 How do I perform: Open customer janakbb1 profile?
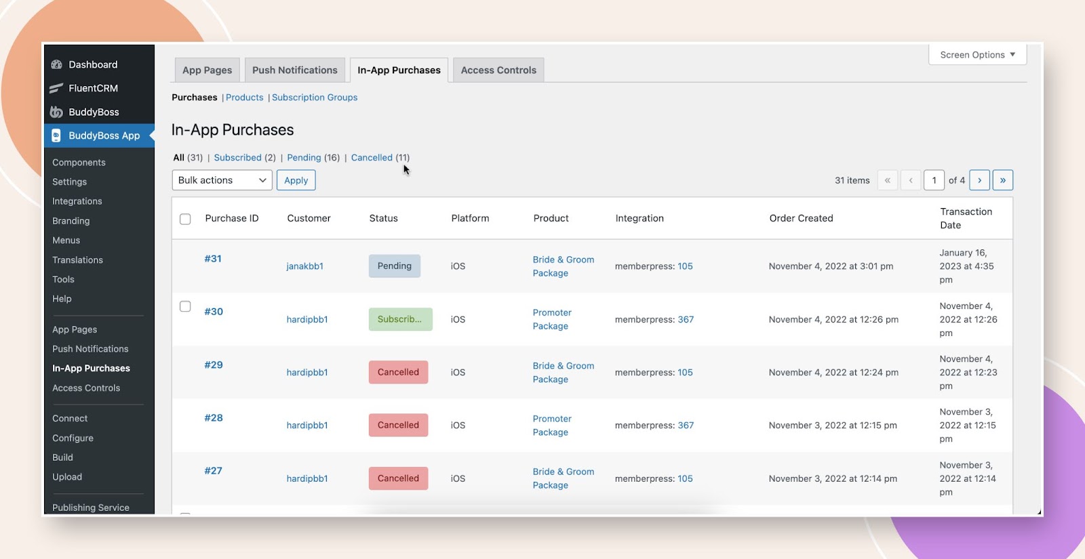point(304,266)
